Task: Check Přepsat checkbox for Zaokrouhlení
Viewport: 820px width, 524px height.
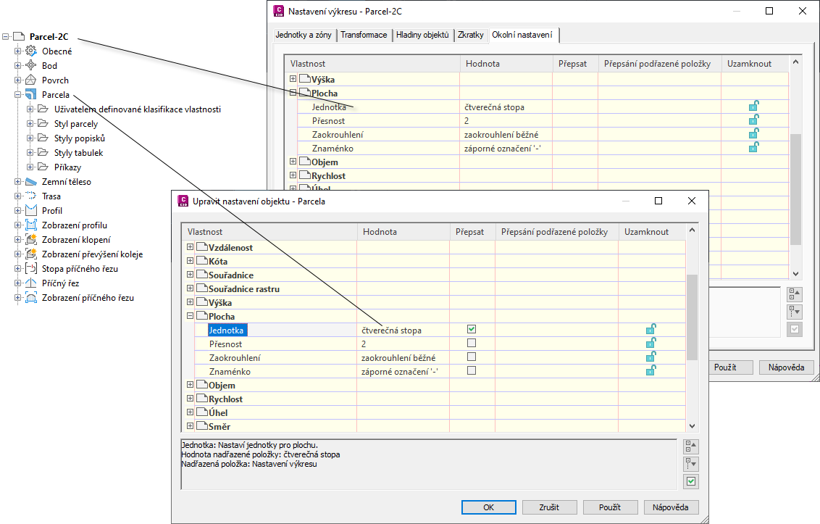Action: 471,357
